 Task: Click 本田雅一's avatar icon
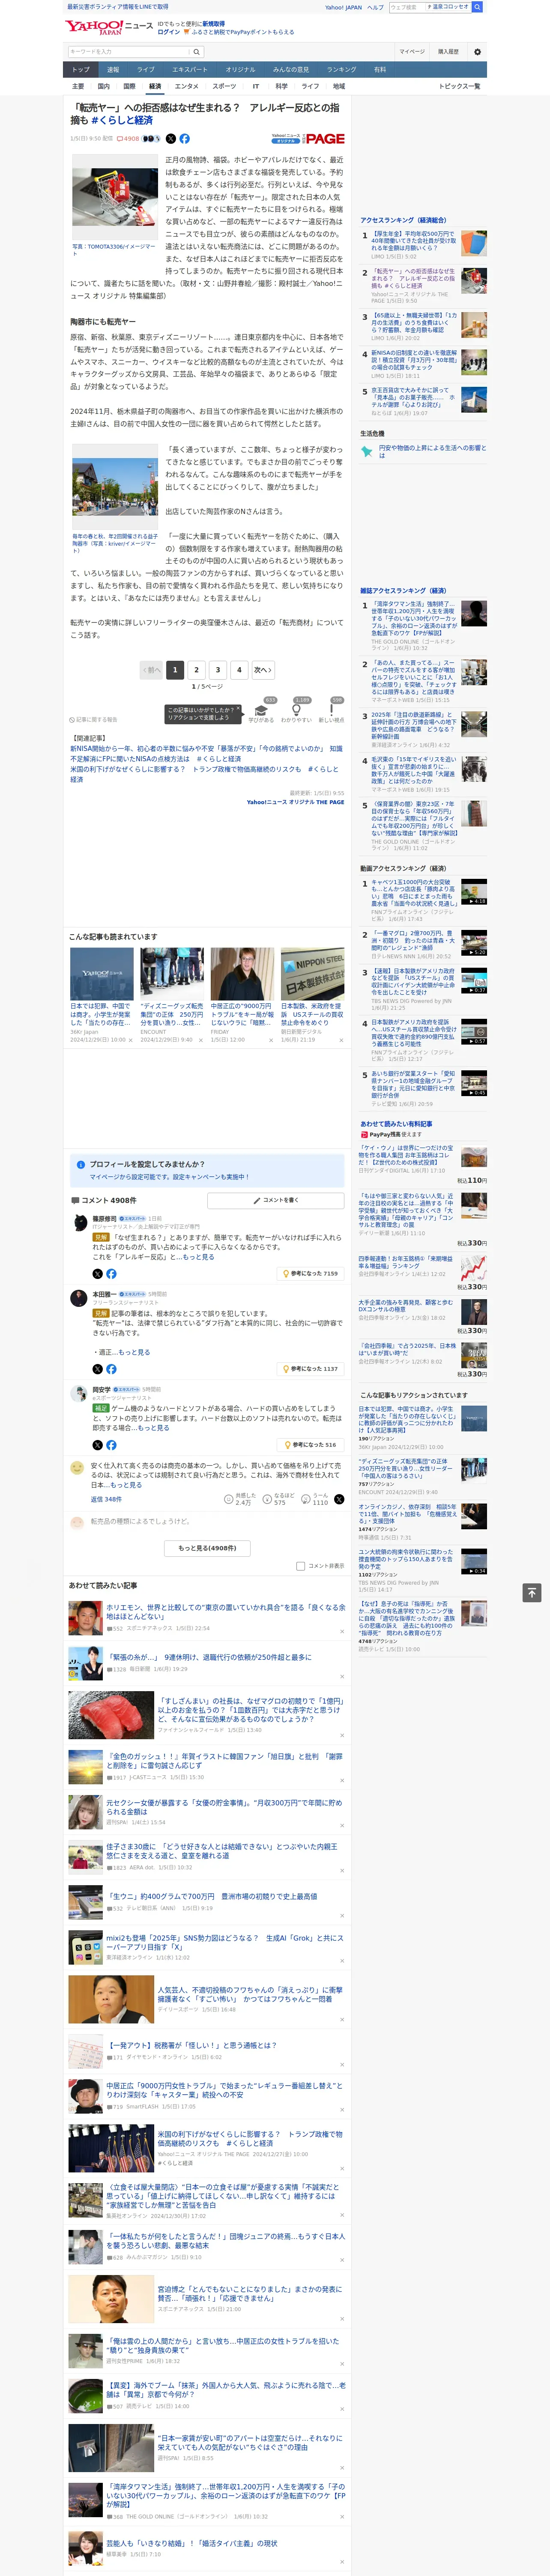pyautogui.click(x=78, y=1298)
